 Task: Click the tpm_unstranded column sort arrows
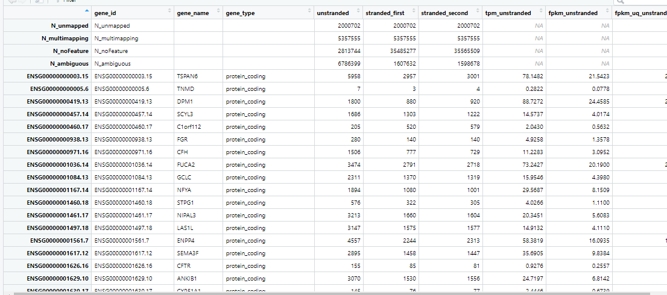(x=541, y=10)
